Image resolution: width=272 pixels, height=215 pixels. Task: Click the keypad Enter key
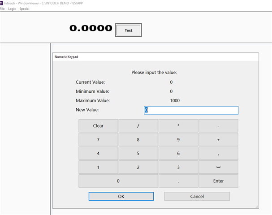tap(218, 181)
